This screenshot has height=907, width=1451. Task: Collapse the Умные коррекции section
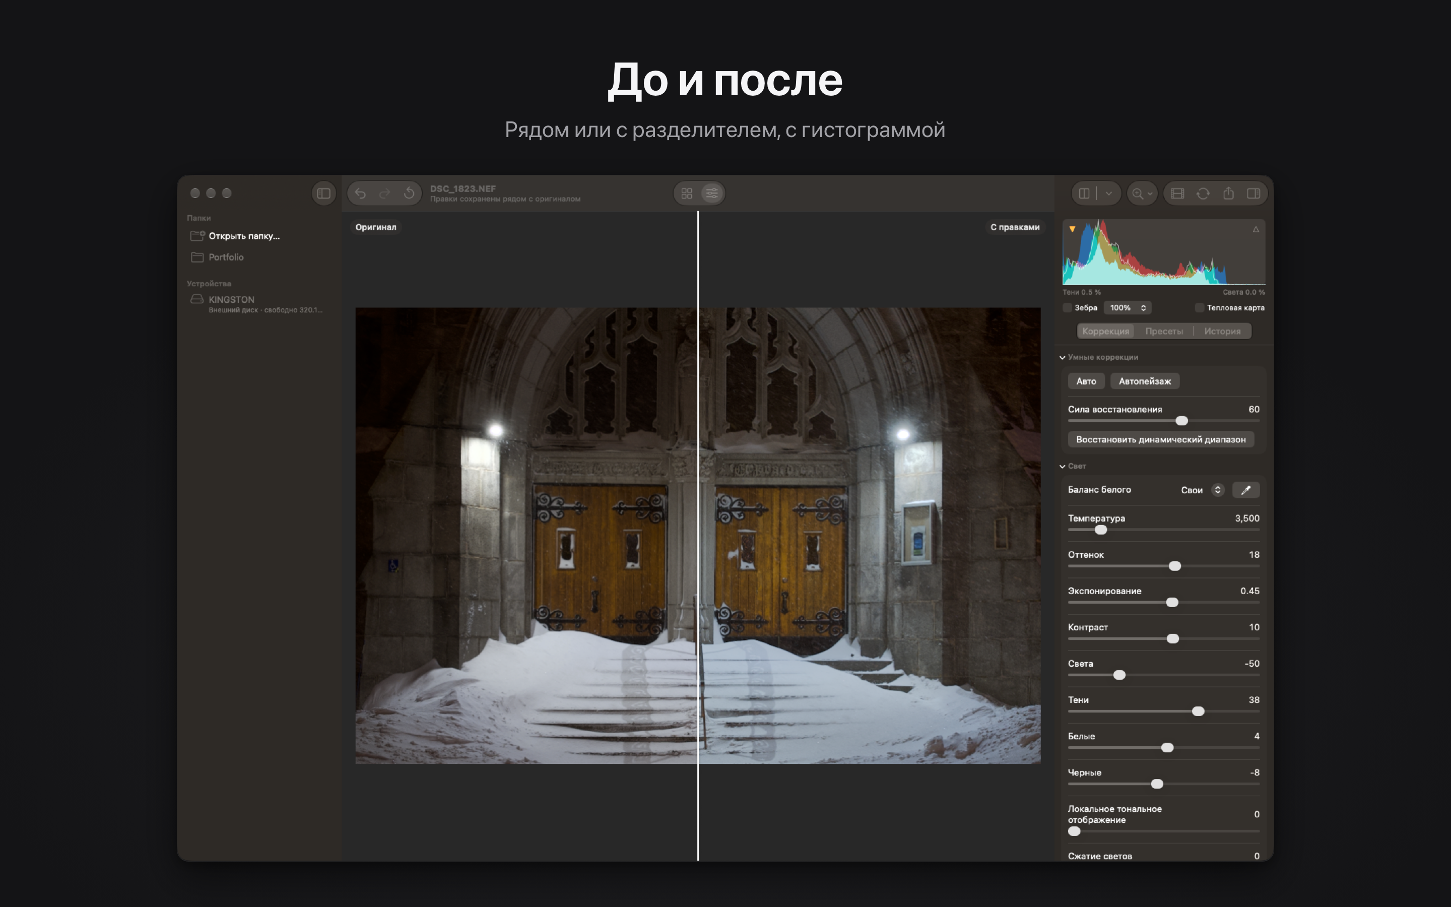pos(1063,358)
